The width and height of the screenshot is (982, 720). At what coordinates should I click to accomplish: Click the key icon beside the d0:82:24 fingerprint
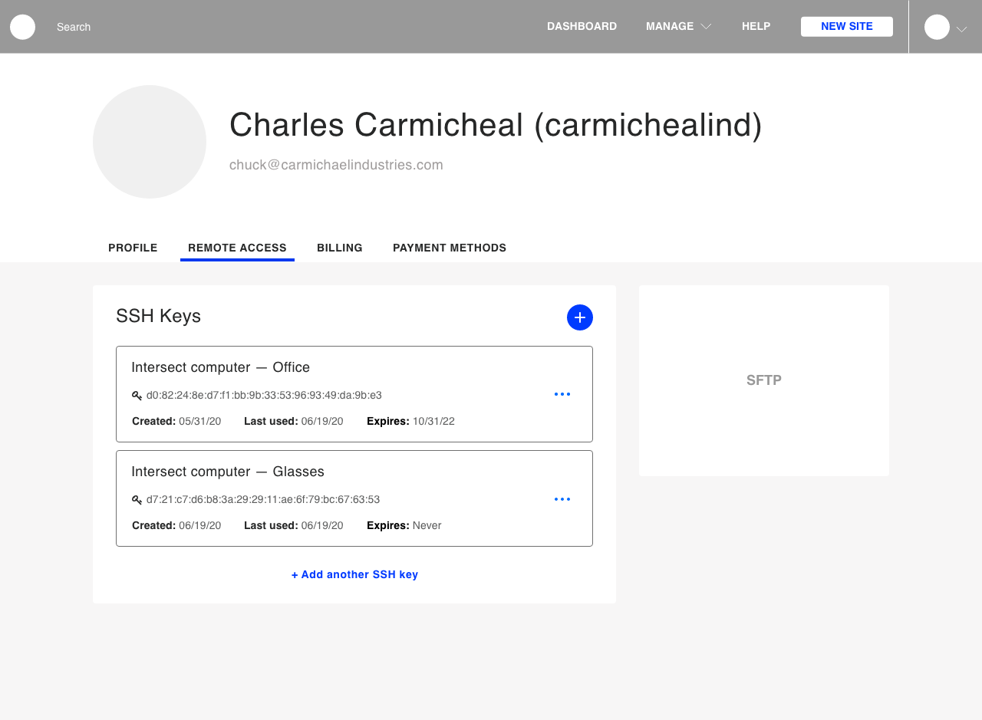tap(137, 396)
